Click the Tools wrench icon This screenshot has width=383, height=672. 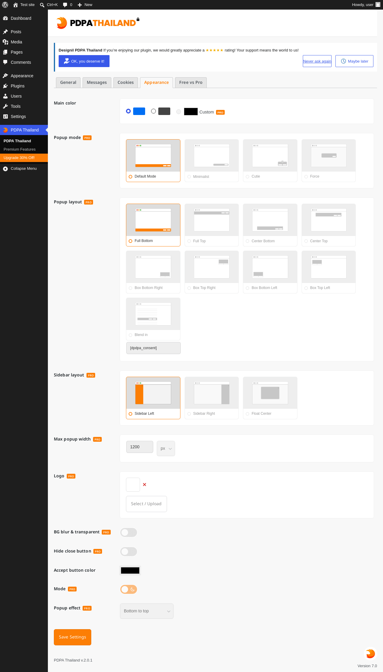point(5,106)
